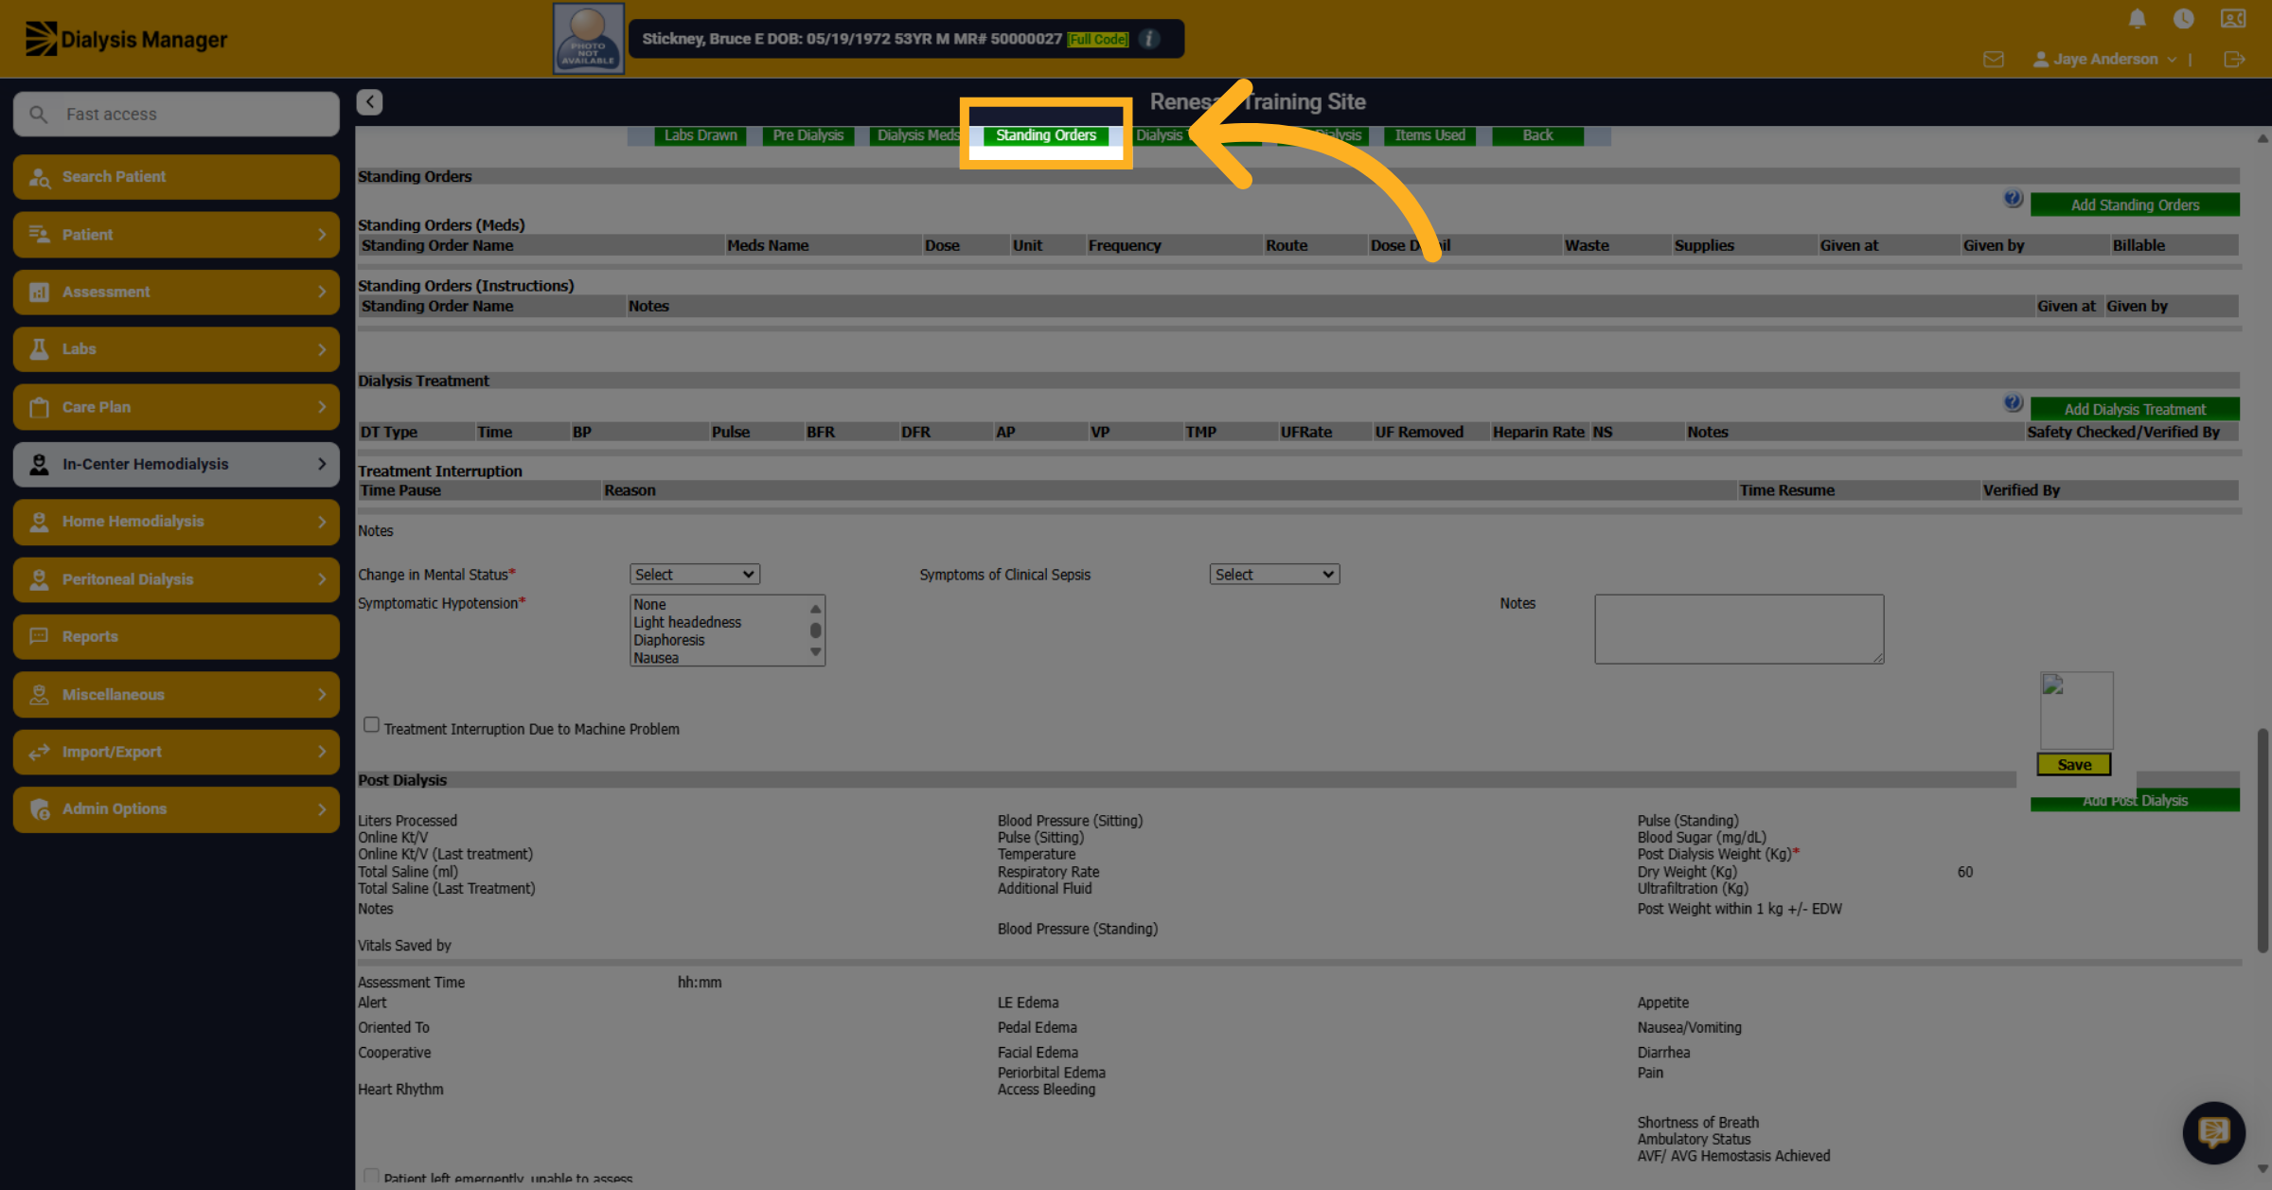Open Search Patient in the sidebar

[x=176, y=177]
